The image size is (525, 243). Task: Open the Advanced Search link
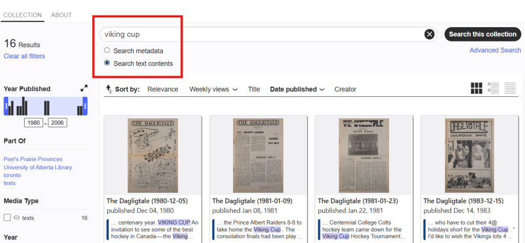coord(495,50)
